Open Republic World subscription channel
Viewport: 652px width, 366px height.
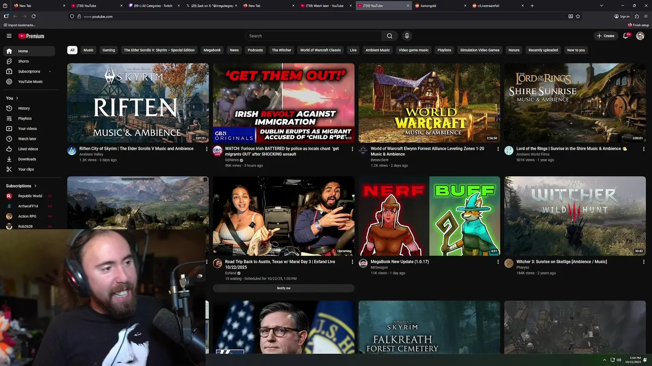[x=29, y=196]
